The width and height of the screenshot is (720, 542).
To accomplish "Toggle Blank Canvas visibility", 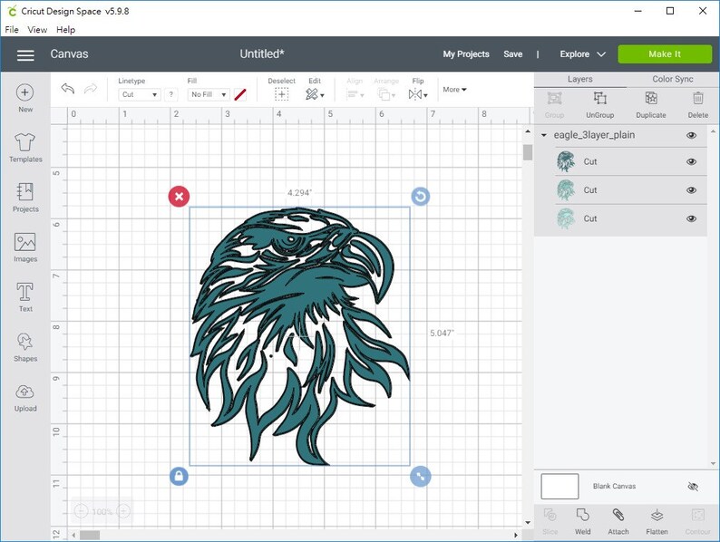I will (693, 487).
